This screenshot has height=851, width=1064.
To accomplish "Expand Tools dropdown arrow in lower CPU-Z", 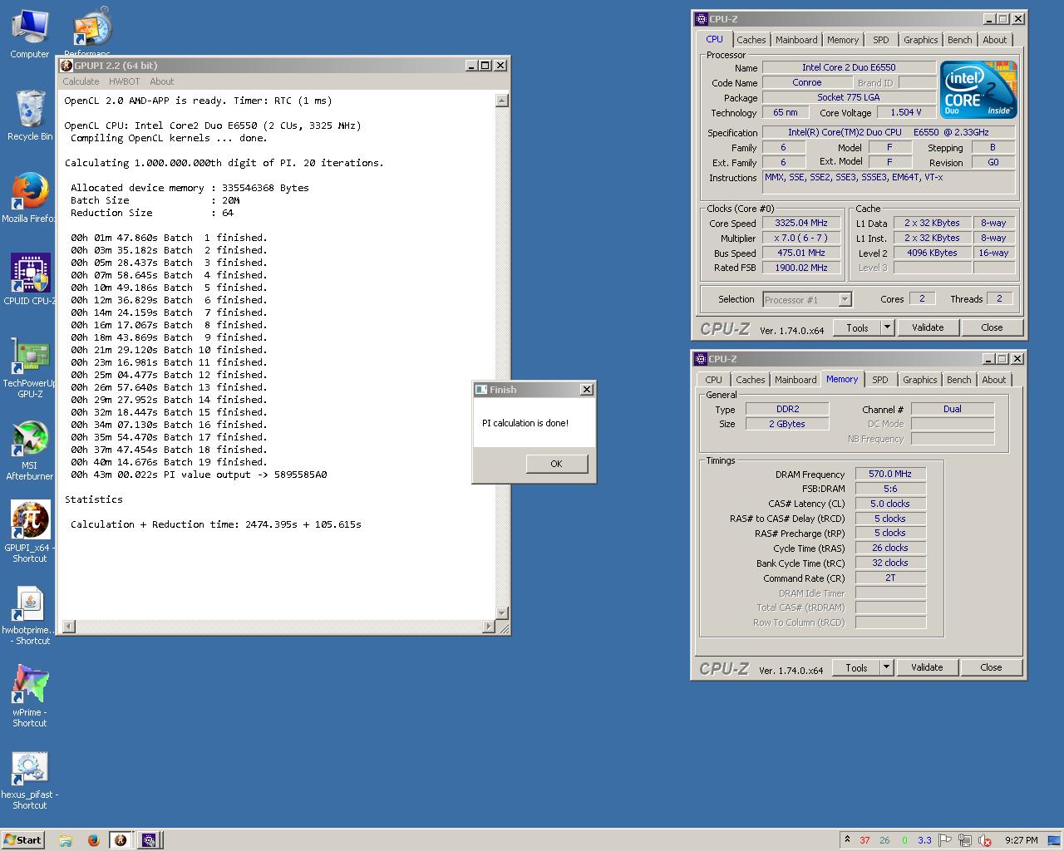I will point(886,667).
